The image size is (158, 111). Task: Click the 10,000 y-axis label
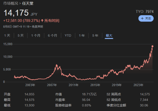[x=8, y=57]
